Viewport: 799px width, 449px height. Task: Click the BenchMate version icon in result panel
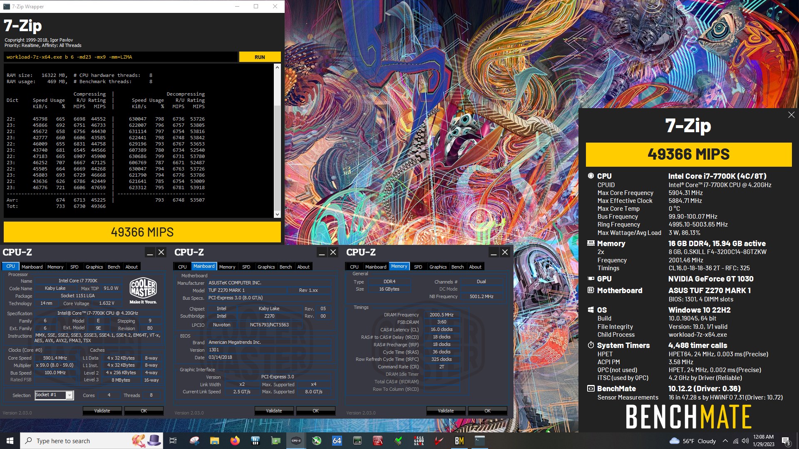591,388
